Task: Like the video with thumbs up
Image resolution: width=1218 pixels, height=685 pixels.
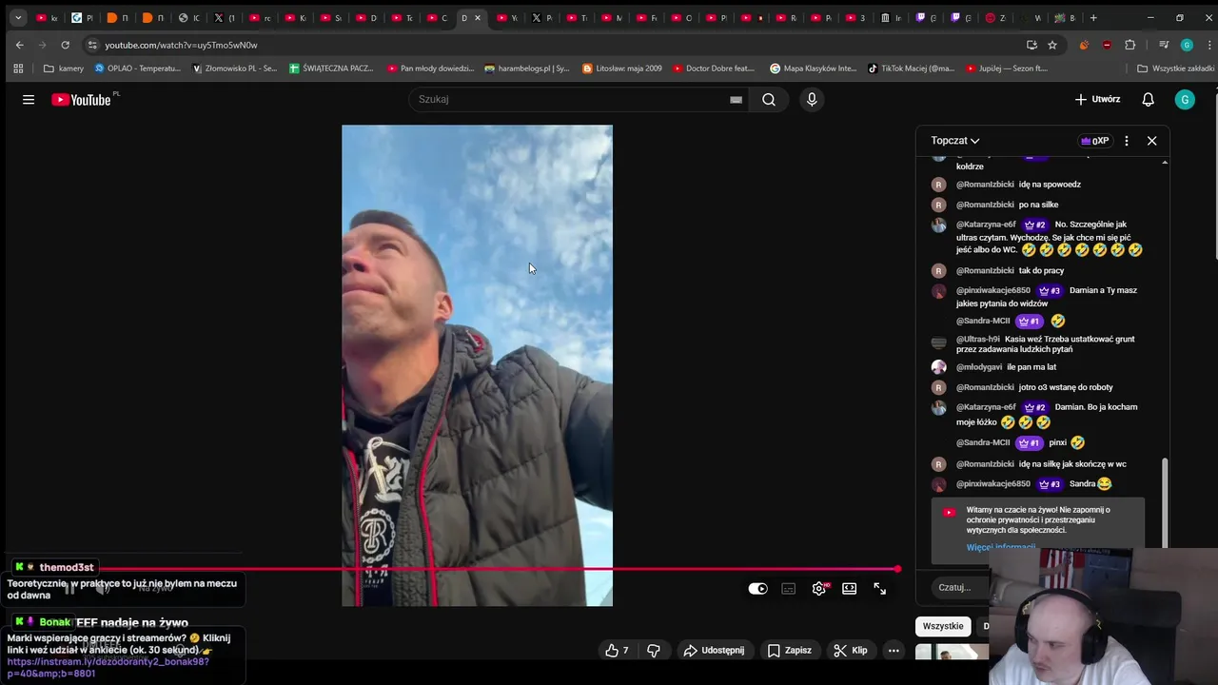Action: pyautogui.click(x=617, y=651)
